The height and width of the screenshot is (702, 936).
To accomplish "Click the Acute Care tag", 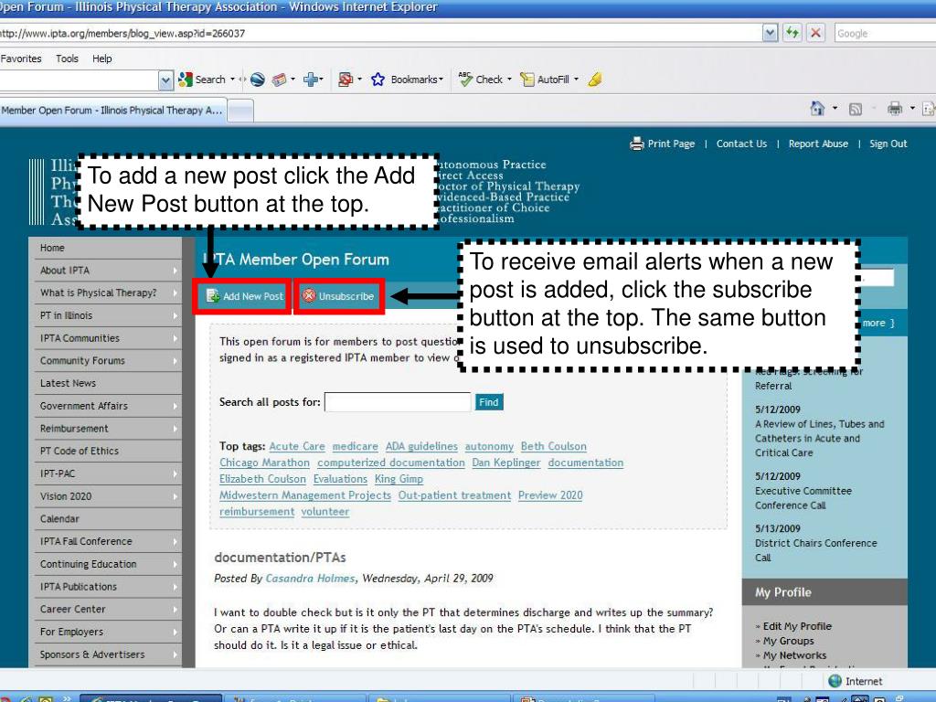I will coord(297,446).
